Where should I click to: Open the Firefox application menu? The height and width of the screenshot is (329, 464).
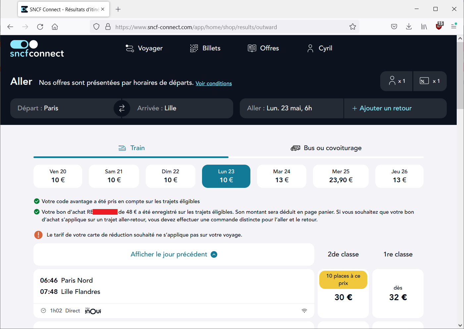pos(454,26)
